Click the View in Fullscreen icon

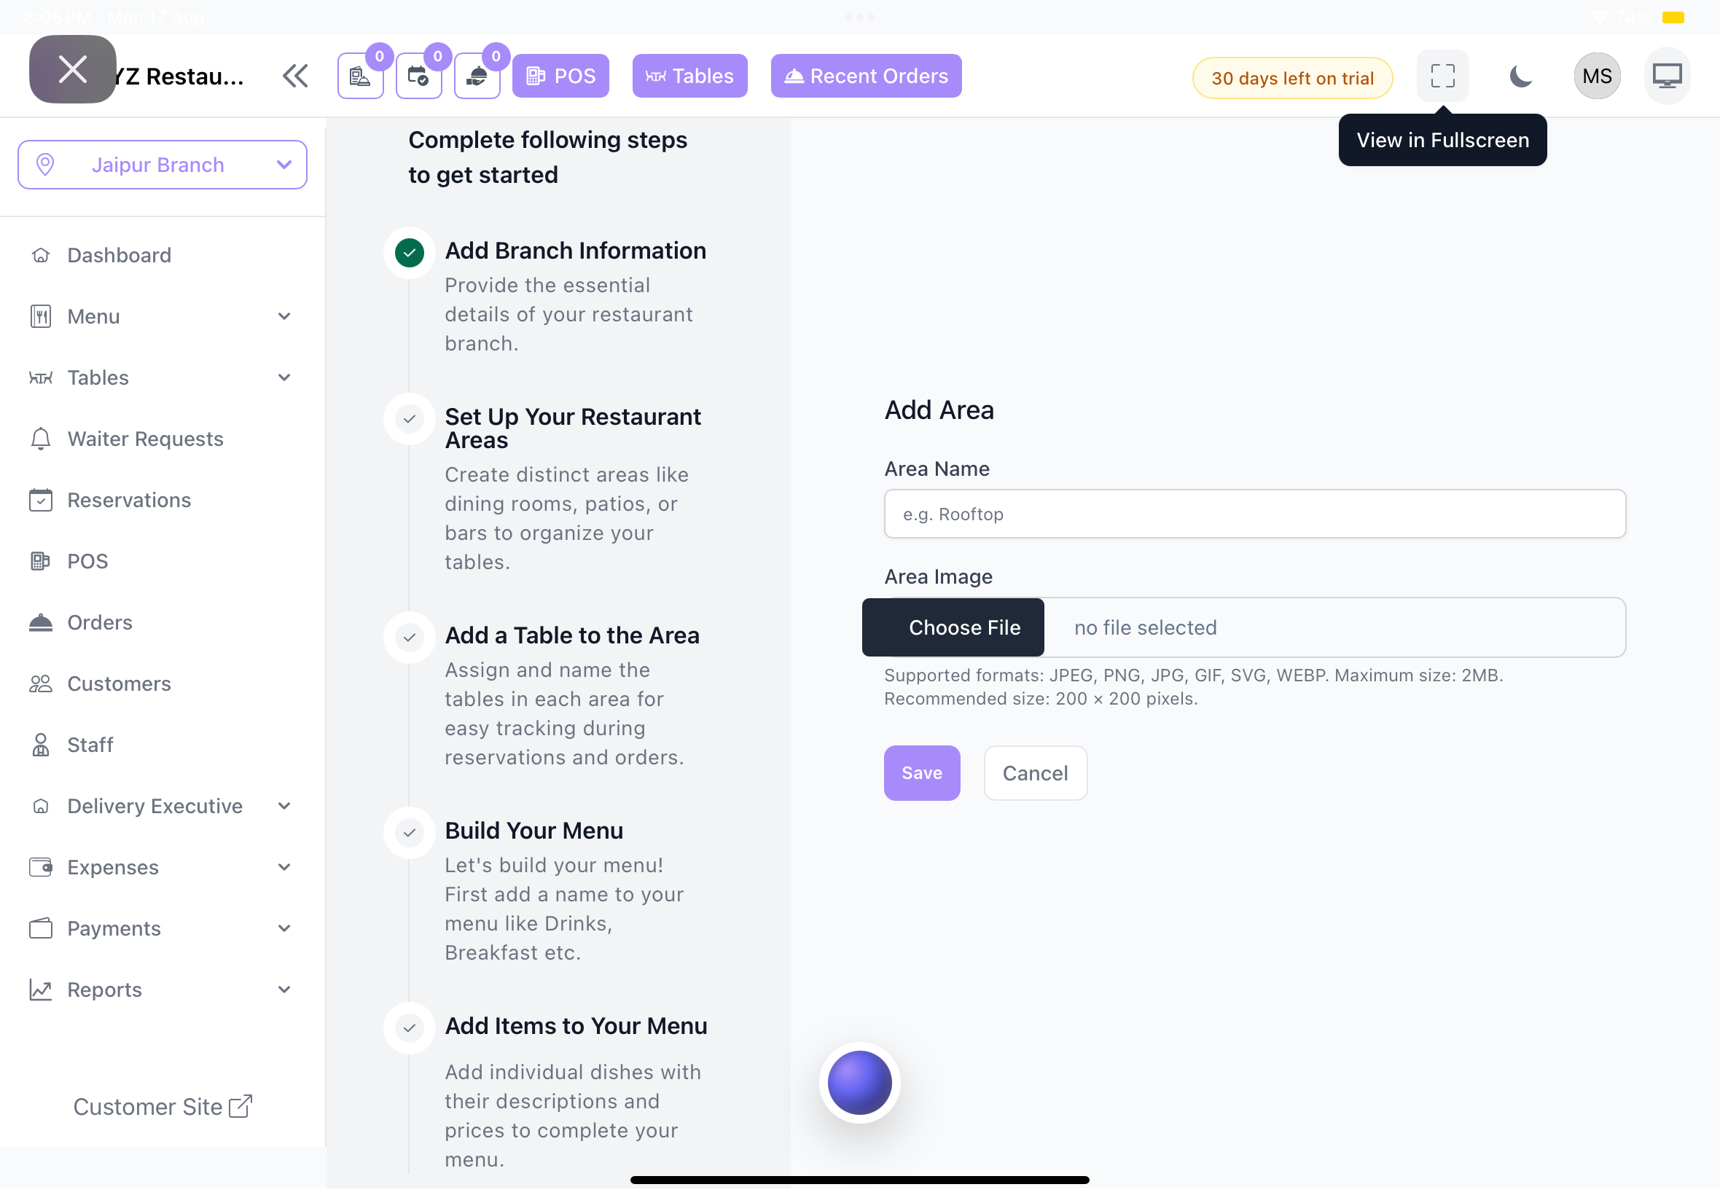[1442, 76]
